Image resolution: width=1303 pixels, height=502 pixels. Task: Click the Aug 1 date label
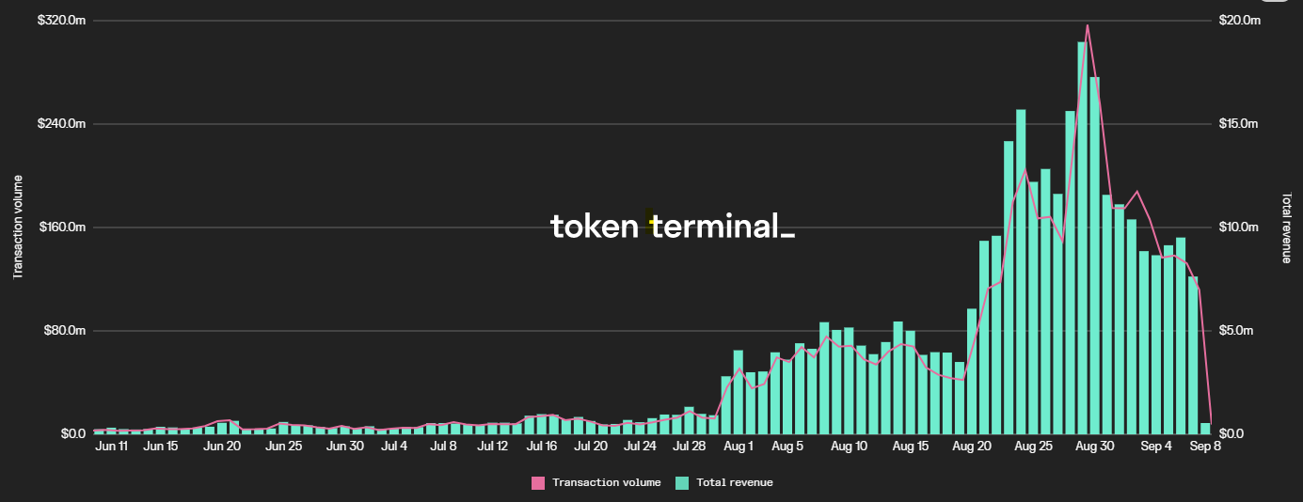pyautogui.click(x=739, y=447)
